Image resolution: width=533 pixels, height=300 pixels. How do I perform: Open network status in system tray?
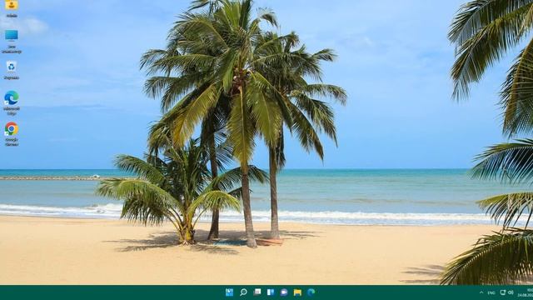coord(503,292)
